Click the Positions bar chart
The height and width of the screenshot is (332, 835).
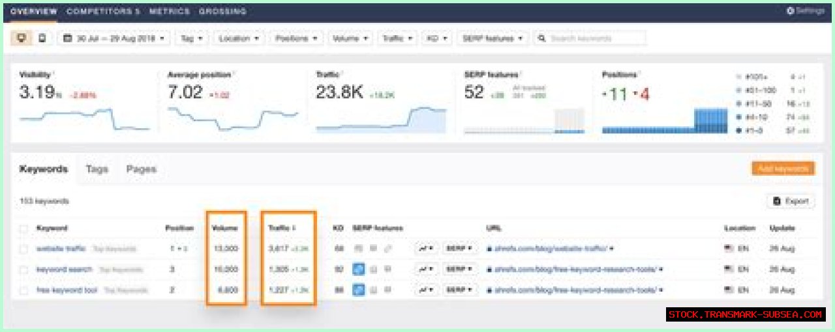(x=665, y=120)
